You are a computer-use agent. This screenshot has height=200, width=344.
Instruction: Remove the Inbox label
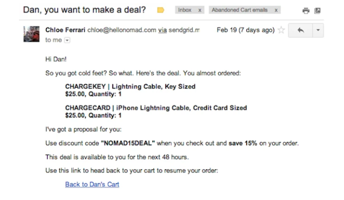(200, 10)
